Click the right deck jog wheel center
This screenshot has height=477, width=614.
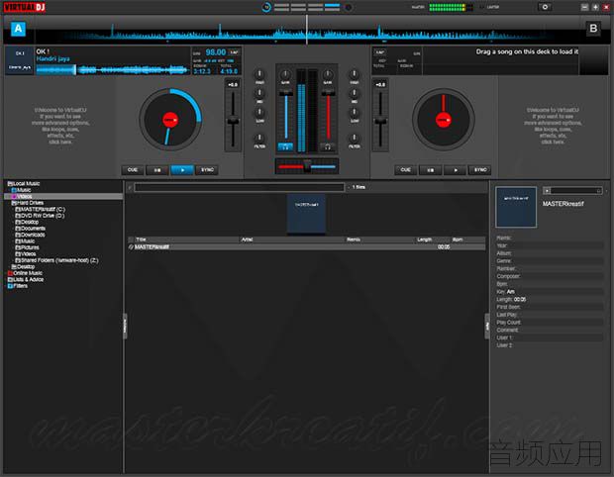(444, 120)
